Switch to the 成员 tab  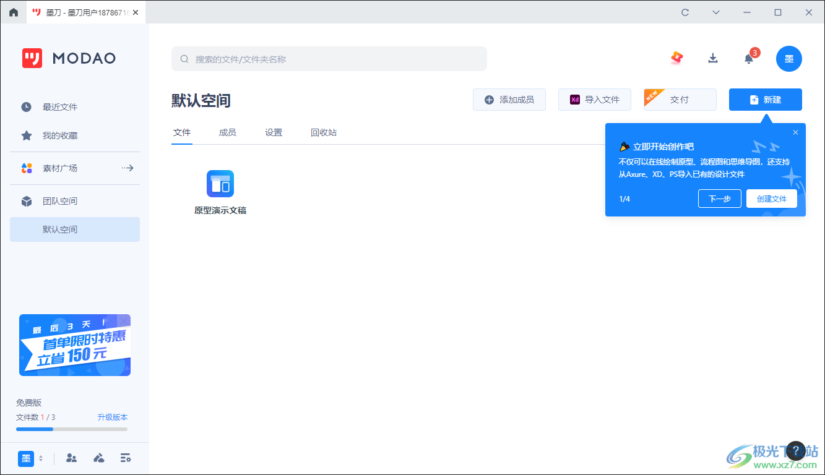(227, 132)
